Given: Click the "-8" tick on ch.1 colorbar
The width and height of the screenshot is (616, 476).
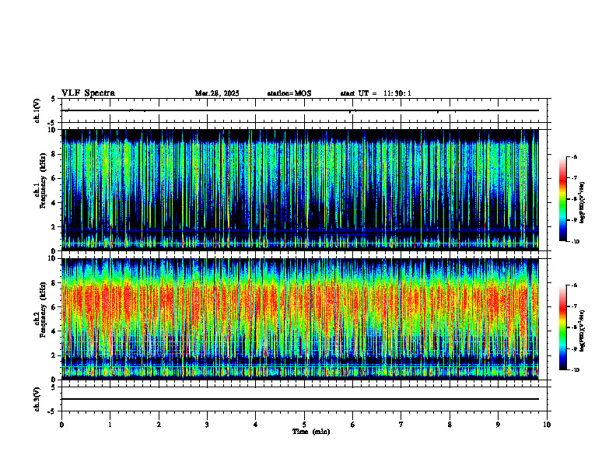Looking at the screenshot, I should [x=575, y=199].
